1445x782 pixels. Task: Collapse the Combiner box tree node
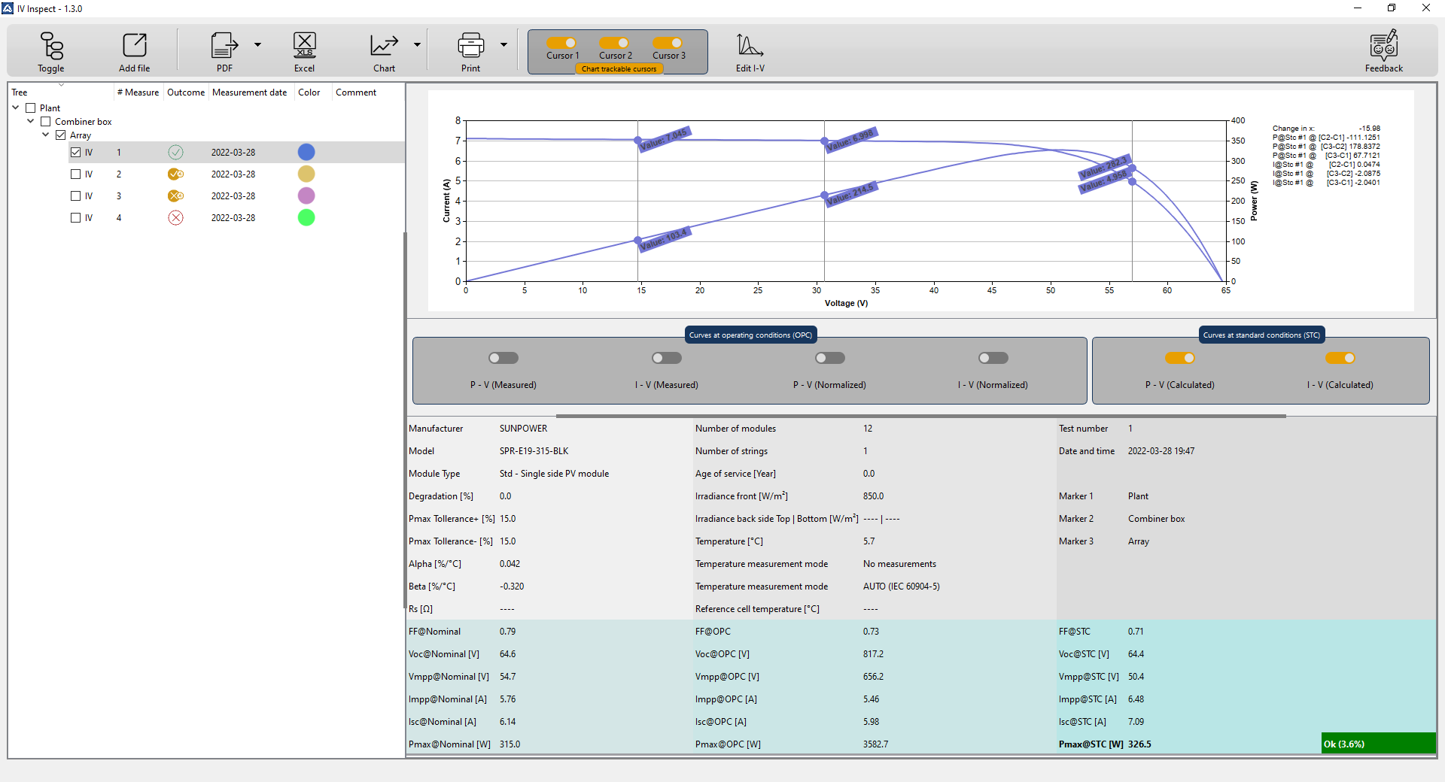tap(31, 121)
